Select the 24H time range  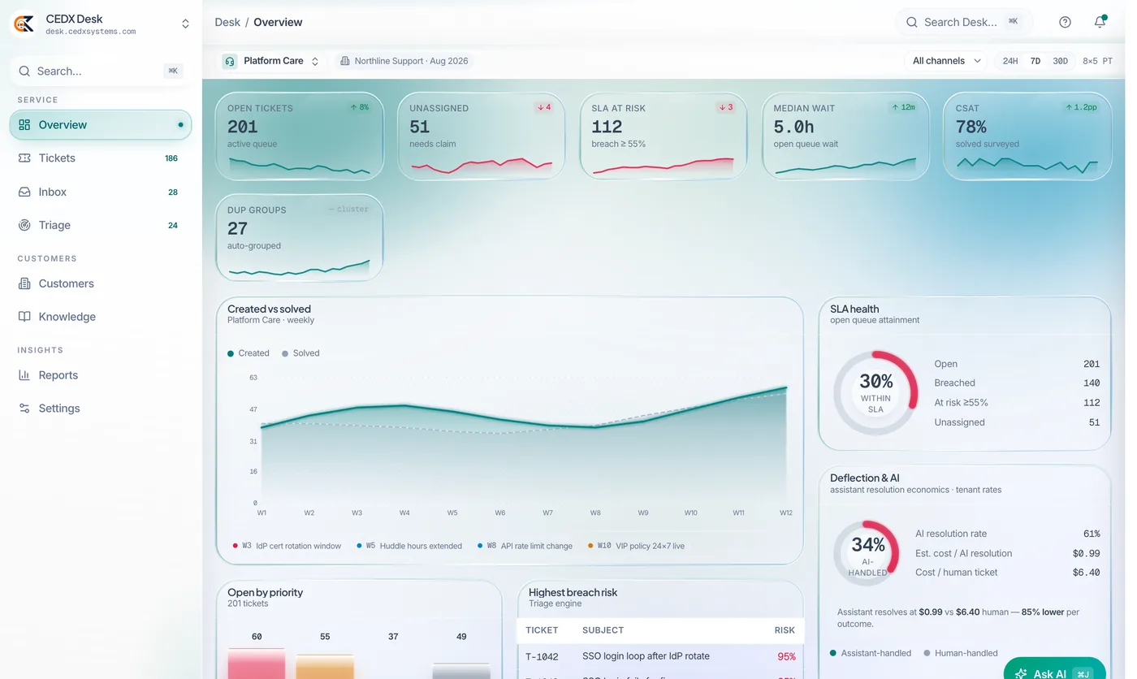[x=1010, y=61]
